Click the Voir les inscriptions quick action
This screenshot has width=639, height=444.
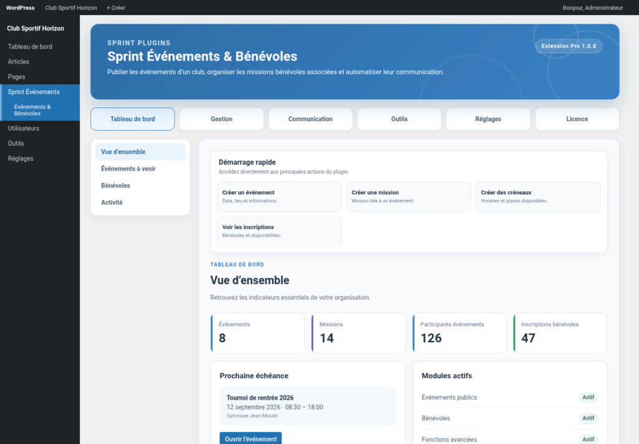click(279, 231)
